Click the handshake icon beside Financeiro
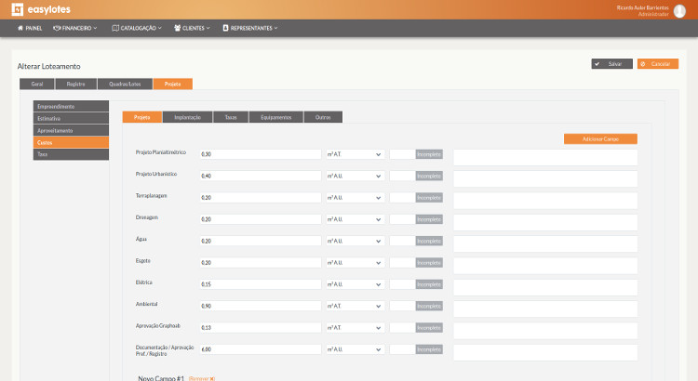 tap(57, 28)
